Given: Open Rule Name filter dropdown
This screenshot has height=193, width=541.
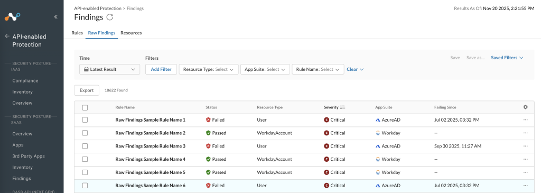Looking at the screenshot, I should click(318, 69).
